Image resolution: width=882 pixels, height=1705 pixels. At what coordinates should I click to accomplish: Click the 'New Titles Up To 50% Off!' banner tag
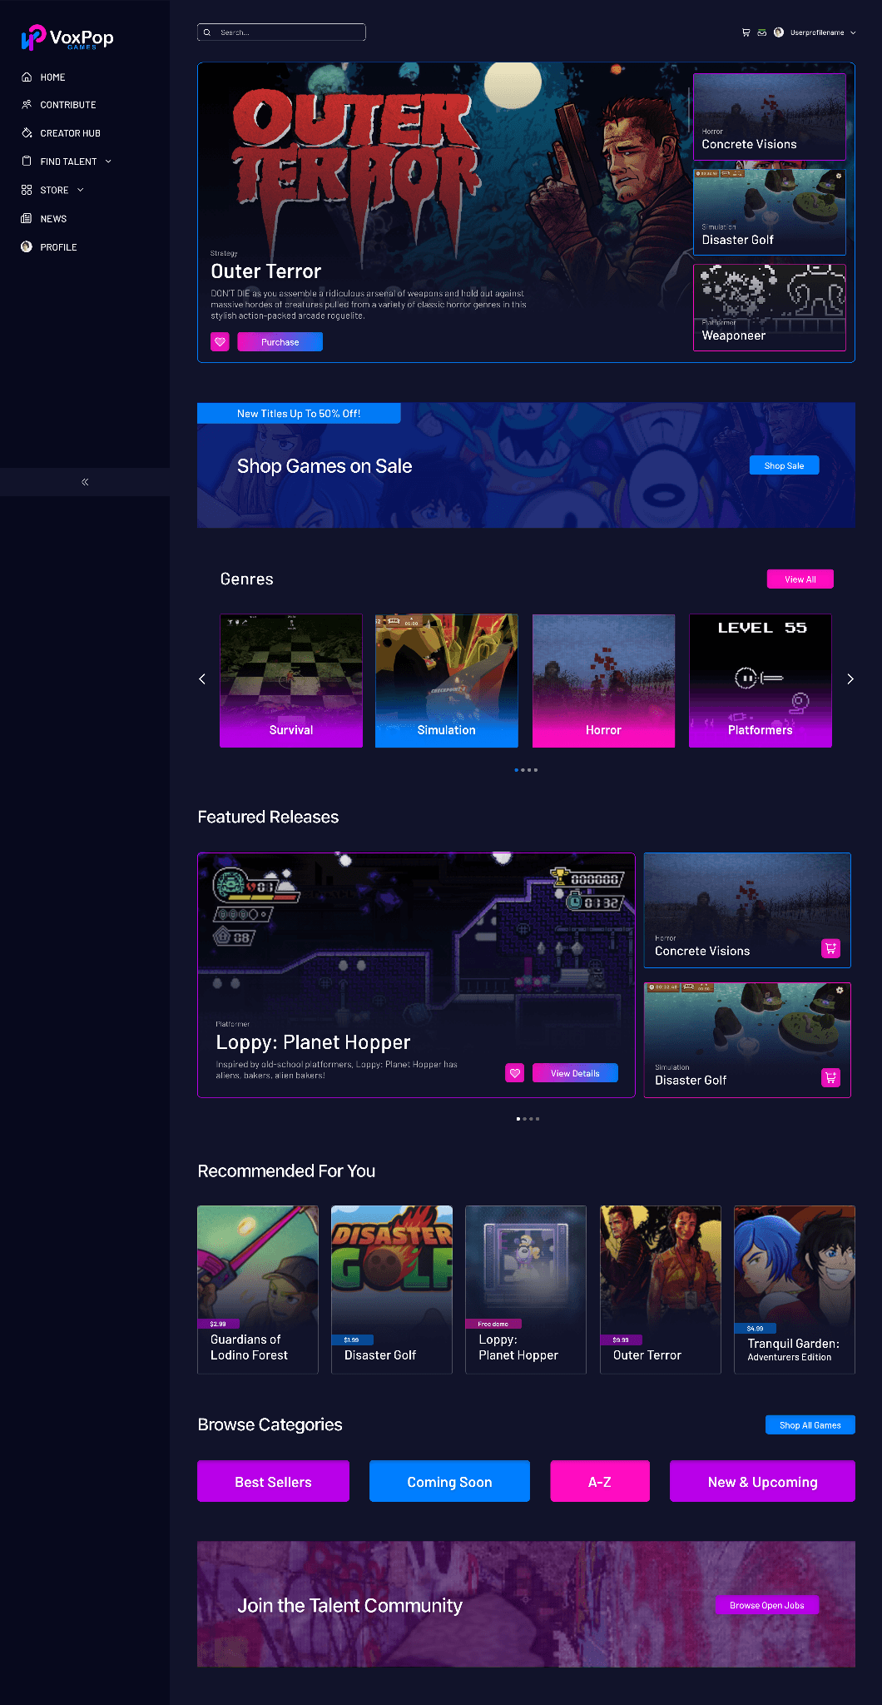point(299,413)
